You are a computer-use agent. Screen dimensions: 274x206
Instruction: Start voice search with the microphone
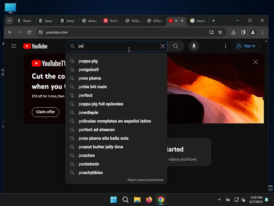pos(194,46)
